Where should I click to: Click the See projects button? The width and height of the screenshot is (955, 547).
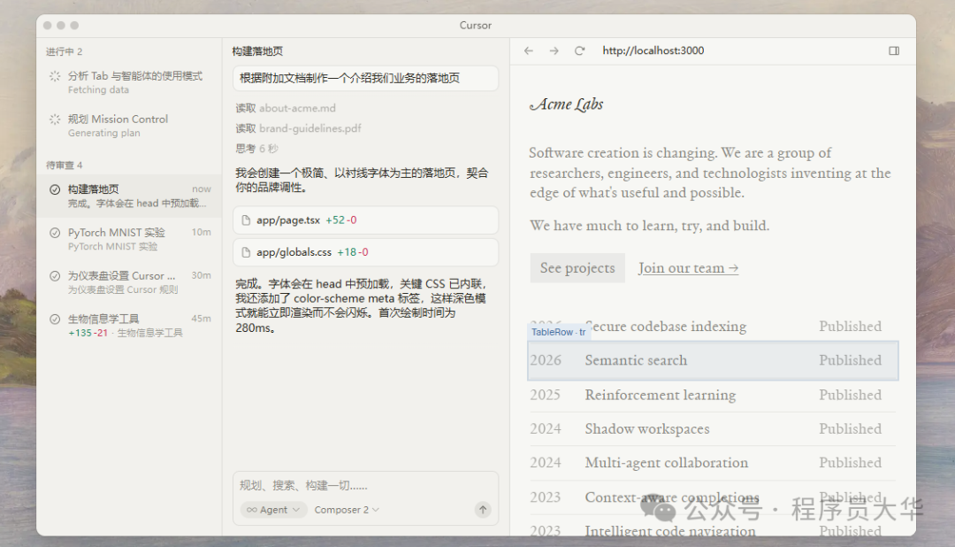pyautogui.click(x=577, y=267)
